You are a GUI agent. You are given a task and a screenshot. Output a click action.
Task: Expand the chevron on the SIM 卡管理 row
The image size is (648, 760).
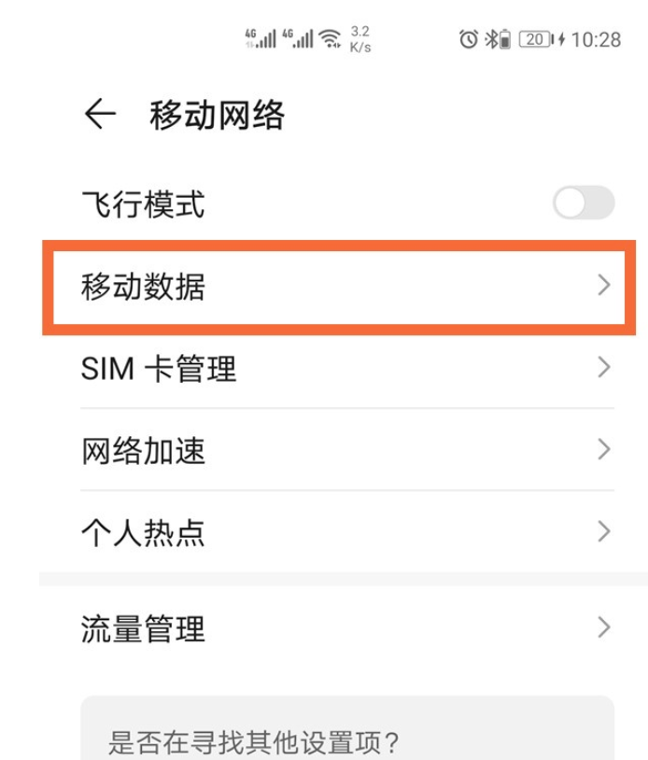pos(603,367)
